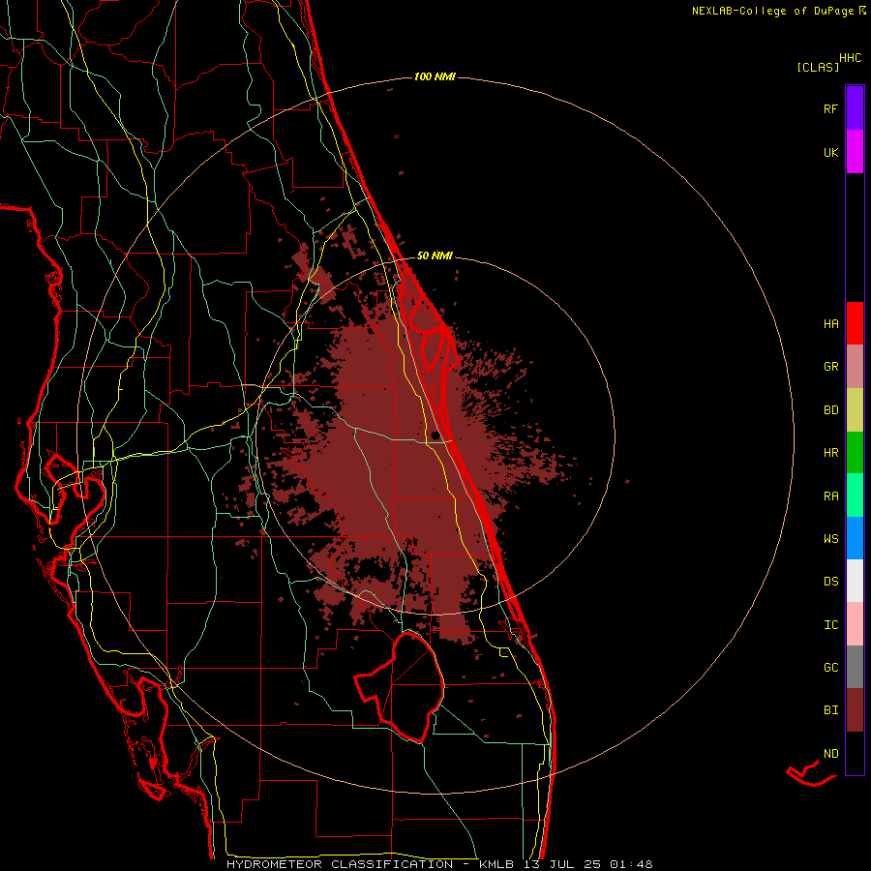871x871 pixels.
Task: Click the GR pink legend swatch
Action: (855, 367)
